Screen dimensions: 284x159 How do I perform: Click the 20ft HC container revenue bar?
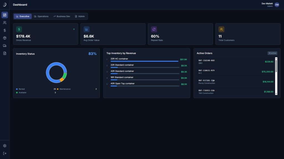(x=144, y=61)
